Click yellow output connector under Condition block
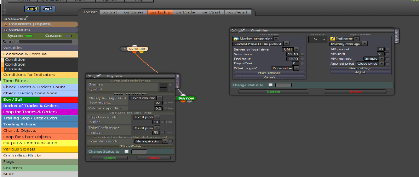The height and width of the screenshot is (177, 419). pyautogui.click(x=141, y=51)
